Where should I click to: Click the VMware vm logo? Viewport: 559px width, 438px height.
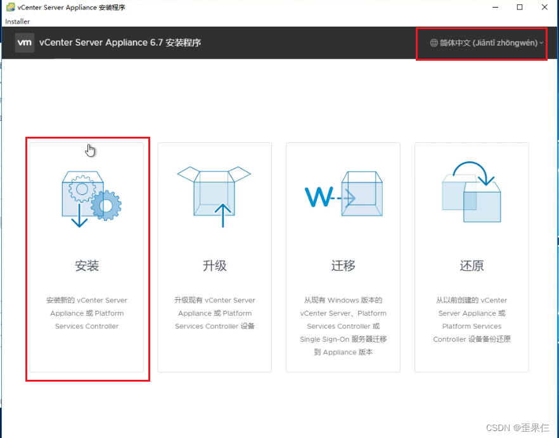coord(25,43)
